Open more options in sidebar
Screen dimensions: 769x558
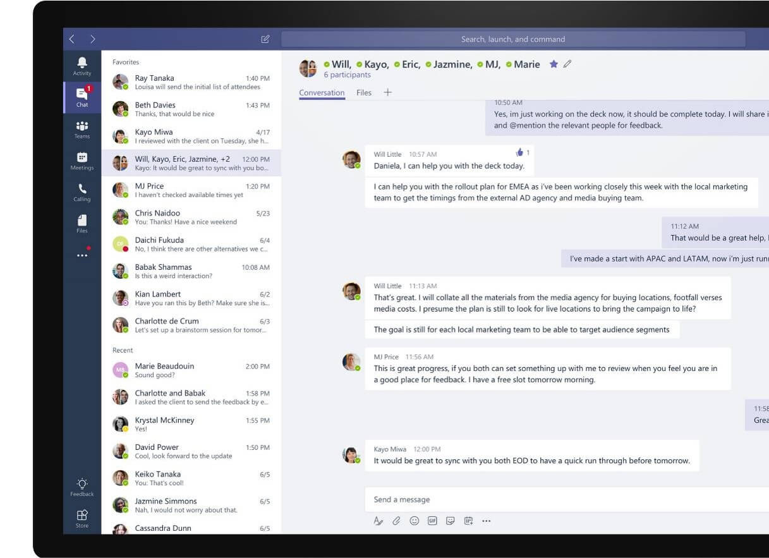point(82,254)
